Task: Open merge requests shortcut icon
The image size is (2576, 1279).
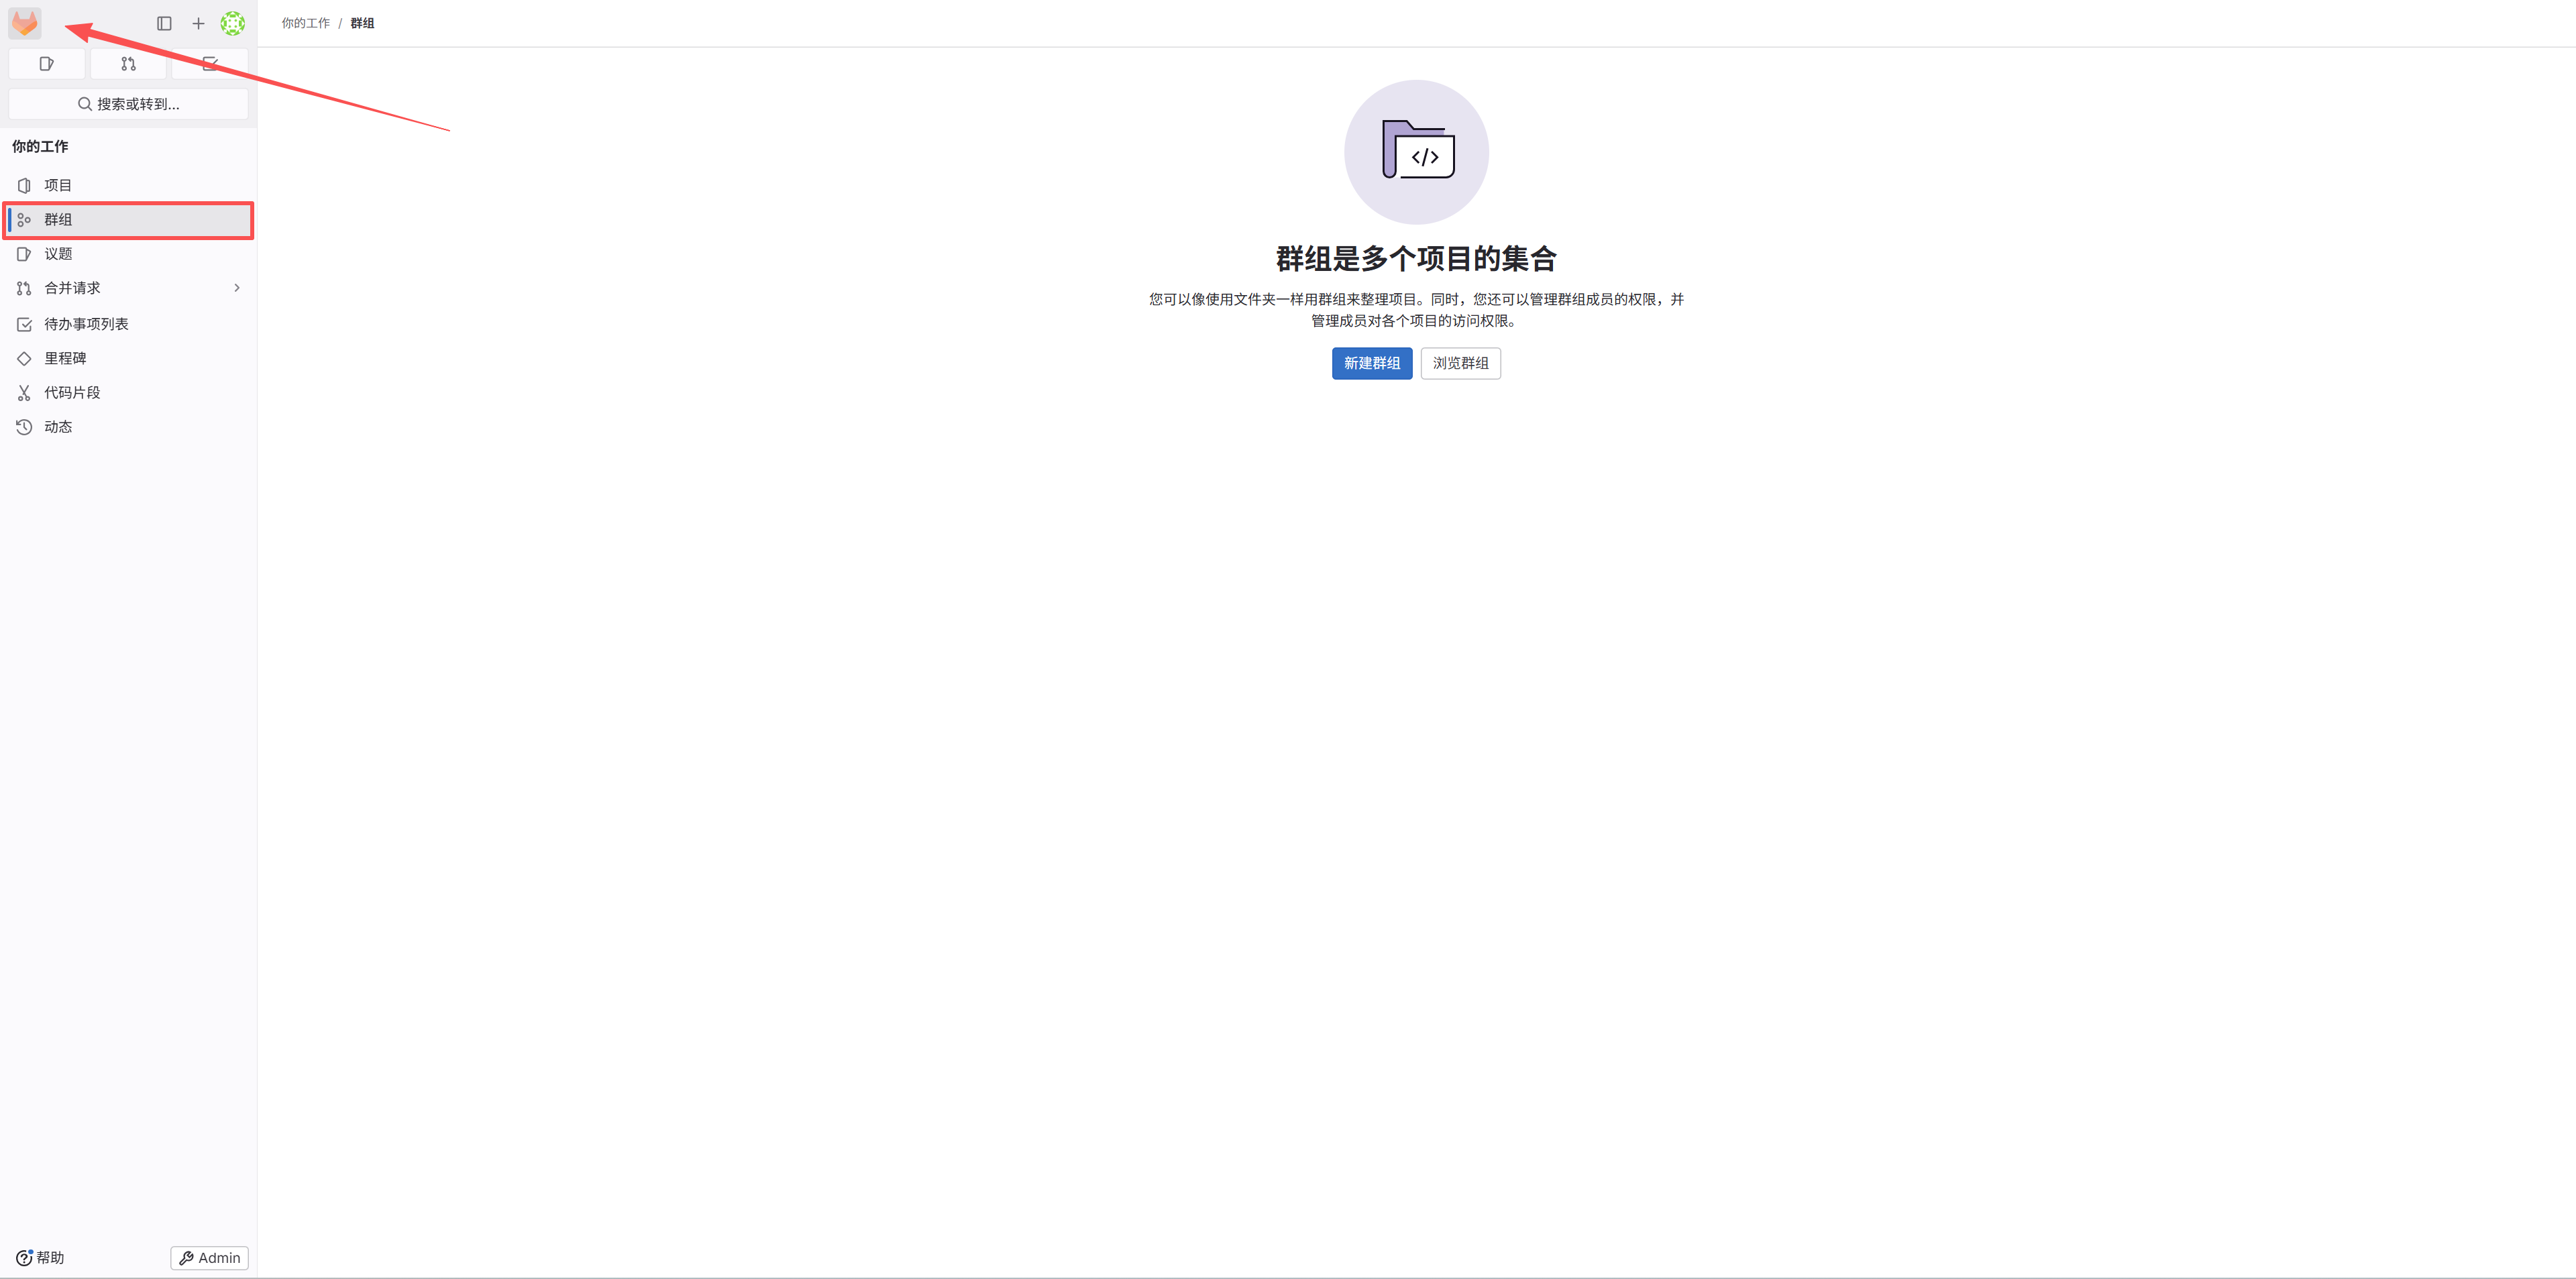Action: tap(128, 64)
